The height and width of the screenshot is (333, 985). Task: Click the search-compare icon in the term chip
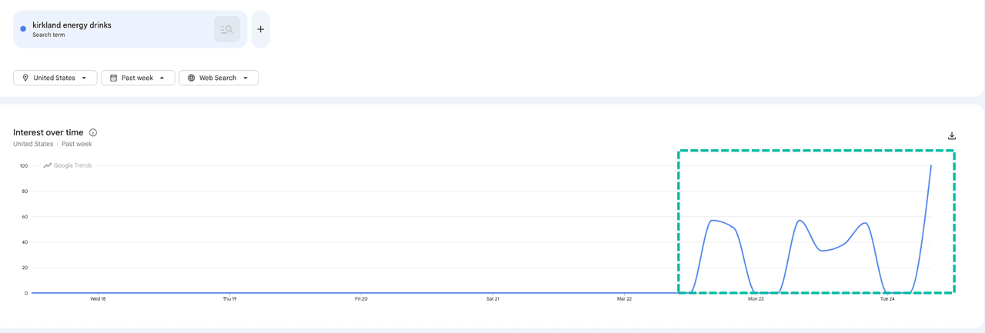tap(227, 29)
